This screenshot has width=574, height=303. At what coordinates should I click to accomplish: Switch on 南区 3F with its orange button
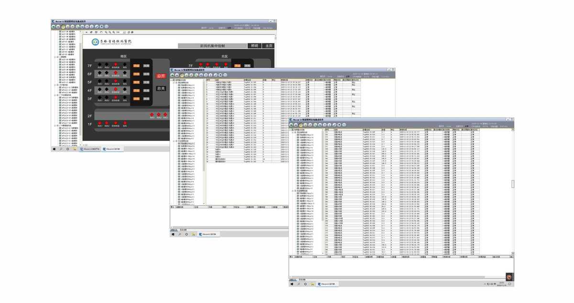[136, 98]
